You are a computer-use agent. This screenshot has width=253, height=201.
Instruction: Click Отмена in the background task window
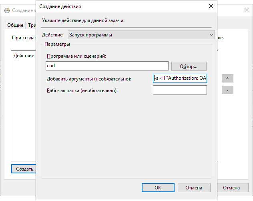[231, 187]
